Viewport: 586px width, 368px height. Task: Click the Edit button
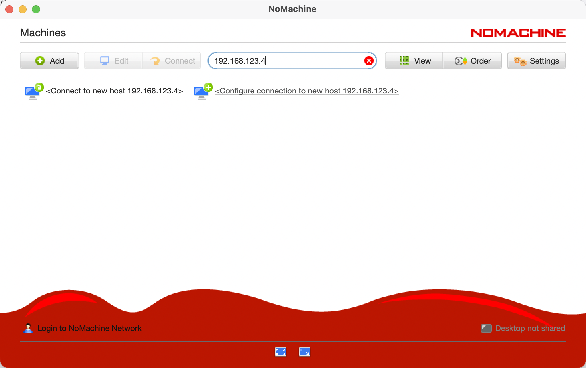pos(113,61)
